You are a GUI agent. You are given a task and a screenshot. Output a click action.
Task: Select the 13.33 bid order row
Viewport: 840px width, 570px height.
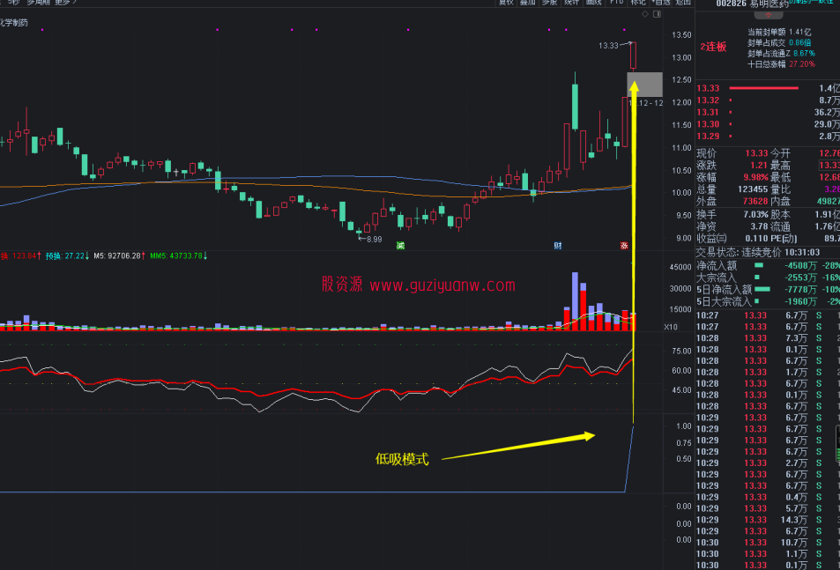click(x=768, y=88)
